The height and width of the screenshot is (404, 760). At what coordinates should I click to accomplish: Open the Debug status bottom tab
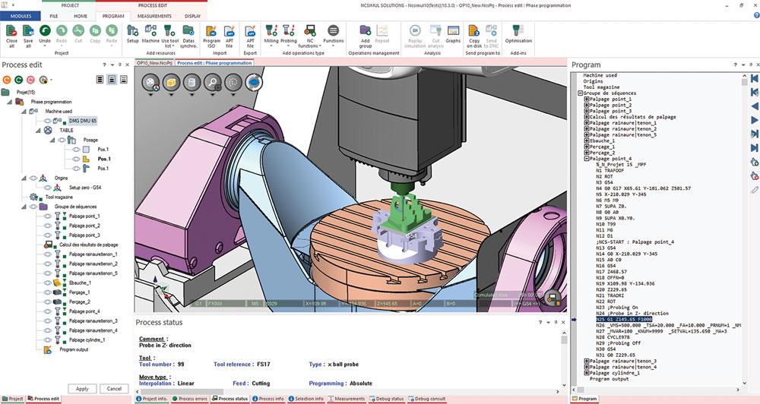pyautogui.click(x=386, y=399)
